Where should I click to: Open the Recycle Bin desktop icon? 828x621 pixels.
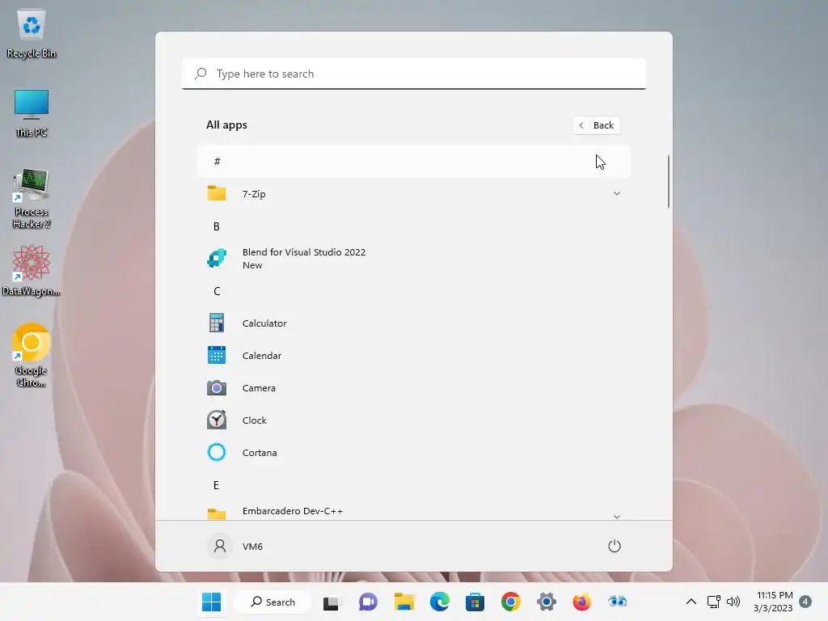tap(32, 32)
